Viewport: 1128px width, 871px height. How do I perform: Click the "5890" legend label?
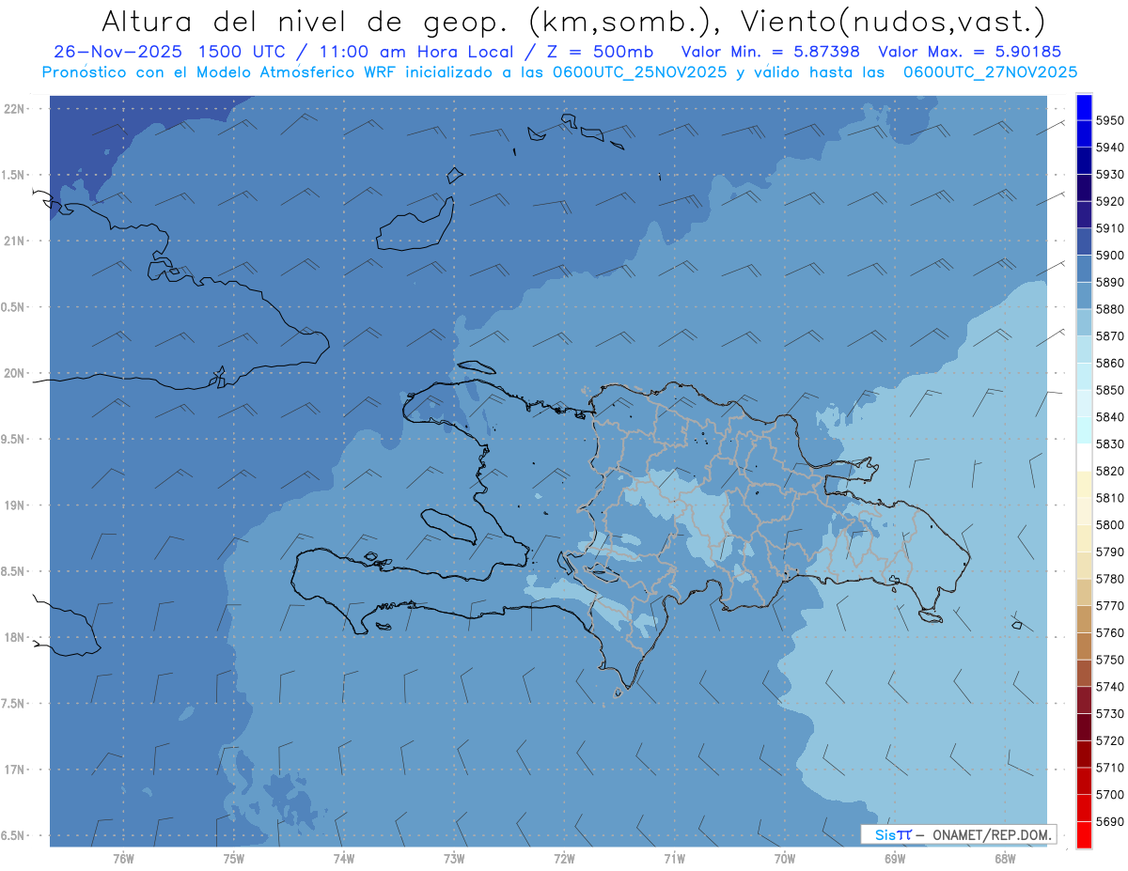pyautogui.click(x=1110, y=282)
